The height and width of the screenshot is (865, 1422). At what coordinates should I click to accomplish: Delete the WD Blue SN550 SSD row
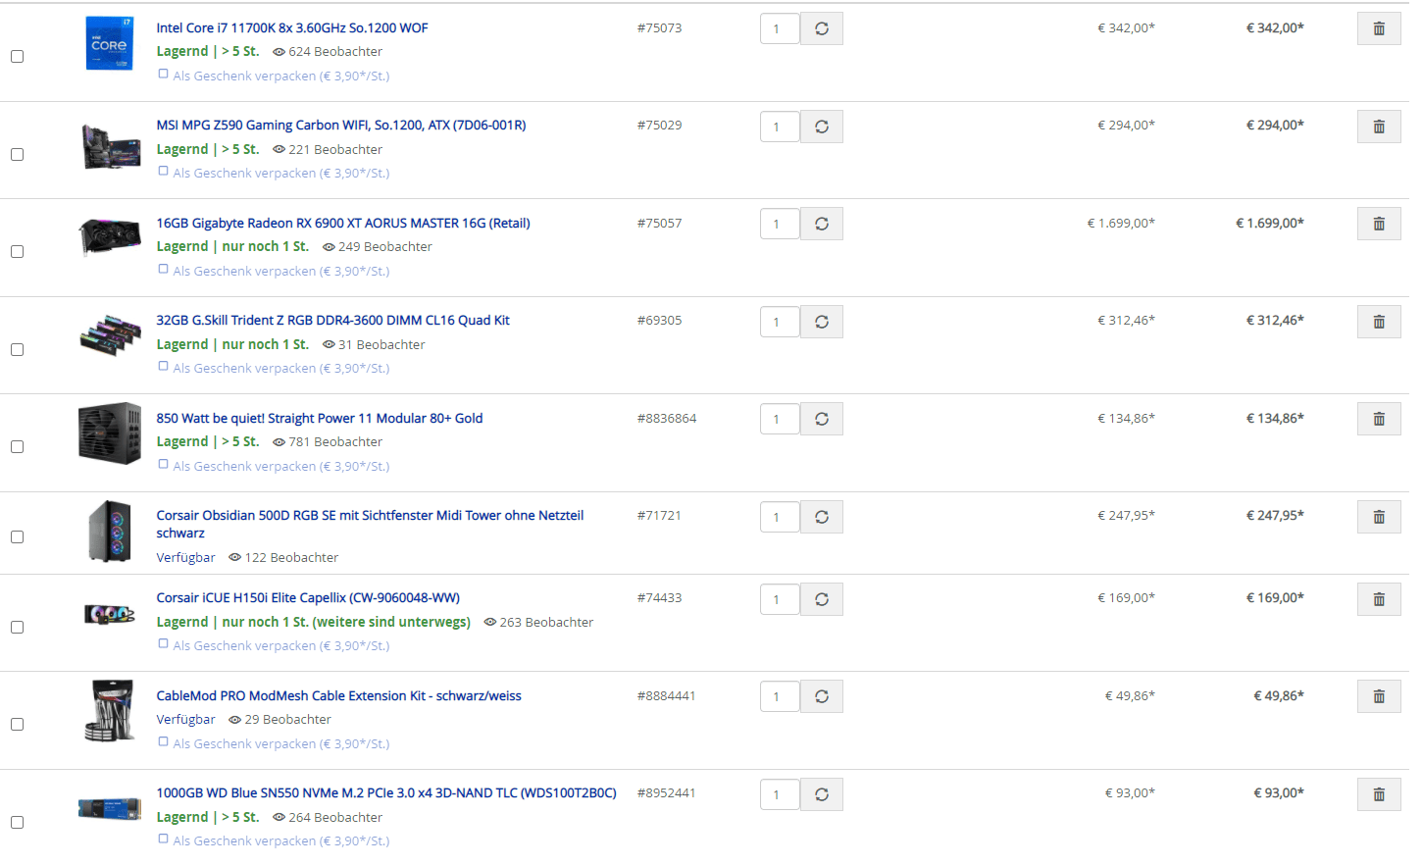click(x=1378, y=794)
